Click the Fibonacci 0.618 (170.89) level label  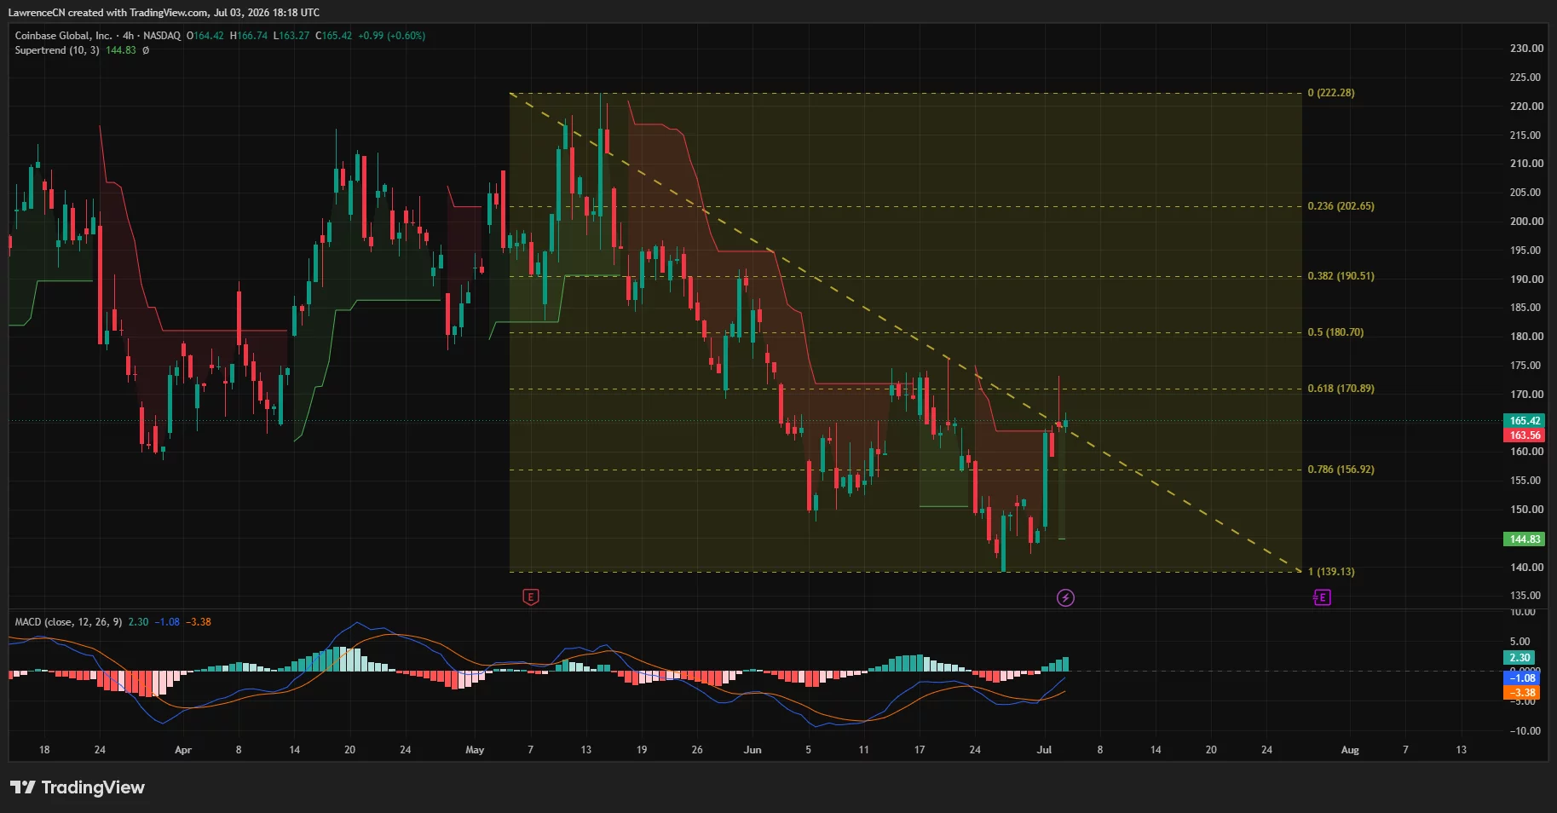pyautogui.click(x=1341, y=389)
